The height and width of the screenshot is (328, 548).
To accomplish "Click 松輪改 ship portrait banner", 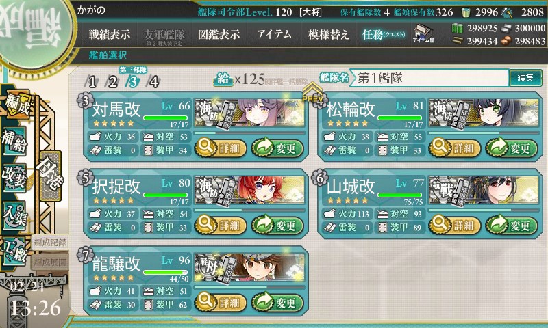I will 484,113.
